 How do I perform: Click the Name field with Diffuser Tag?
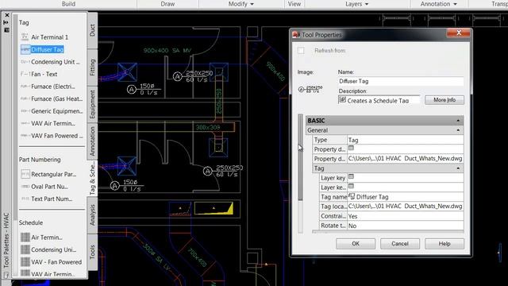pyautogui.click(x=400, y=81)
